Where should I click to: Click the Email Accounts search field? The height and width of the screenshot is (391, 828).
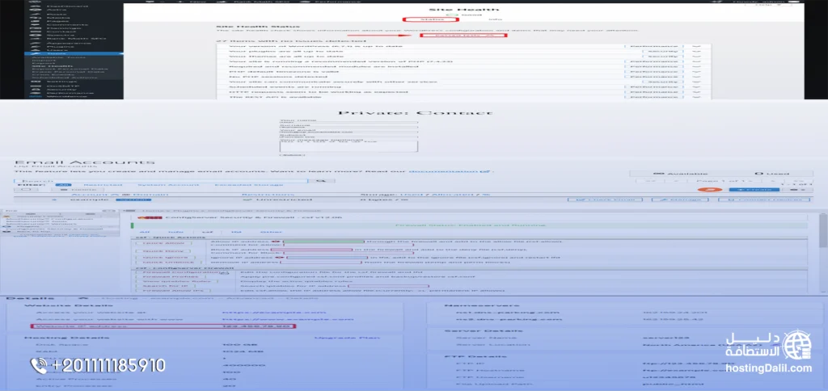(161, 181)
